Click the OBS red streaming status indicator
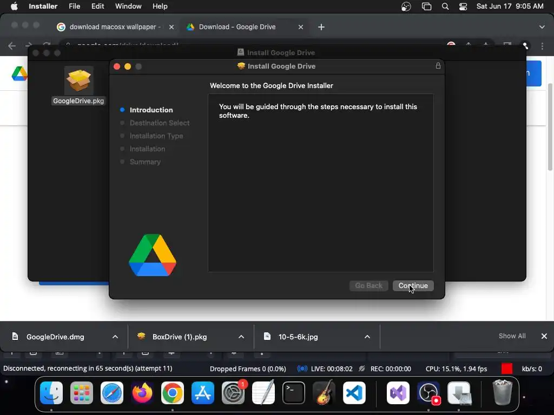The width and height of the screenshot is (554, 415). (x=506, y=369)
